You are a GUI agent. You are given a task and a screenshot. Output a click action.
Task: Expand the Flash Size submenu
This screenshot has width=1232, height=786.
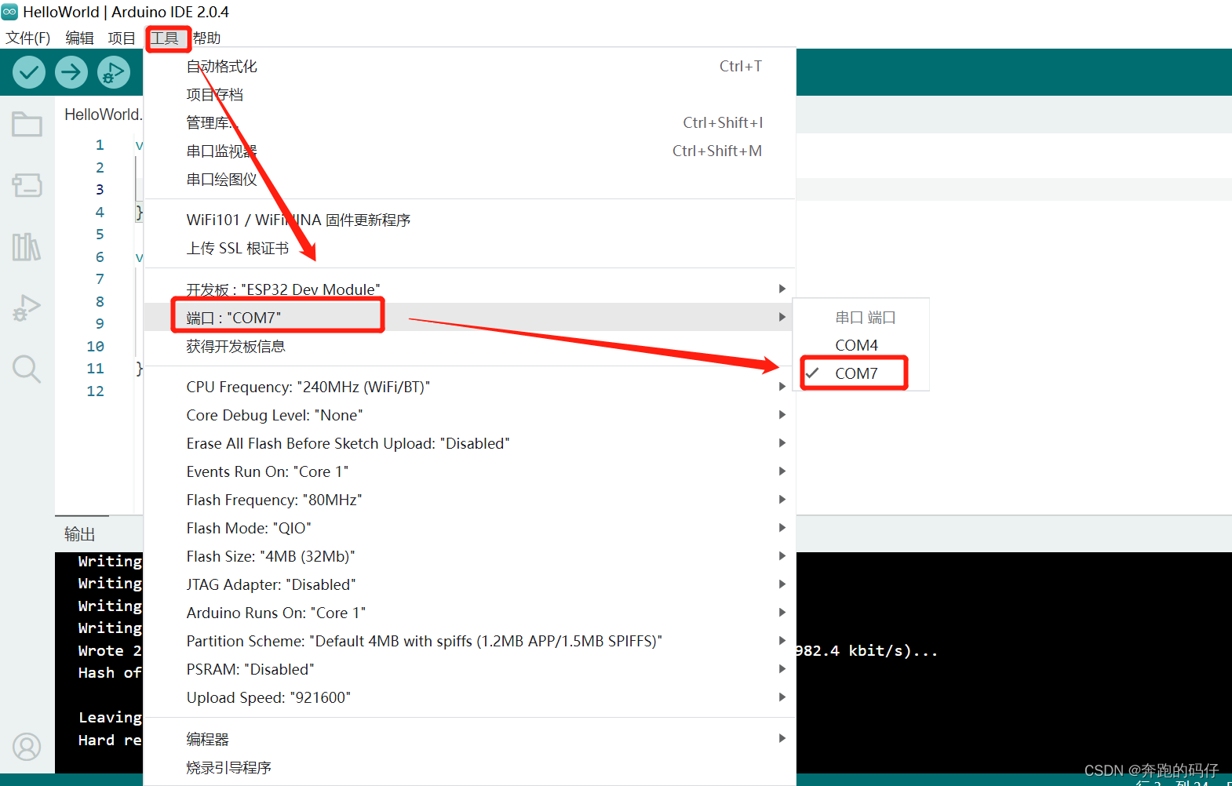[x=469, y=556]
